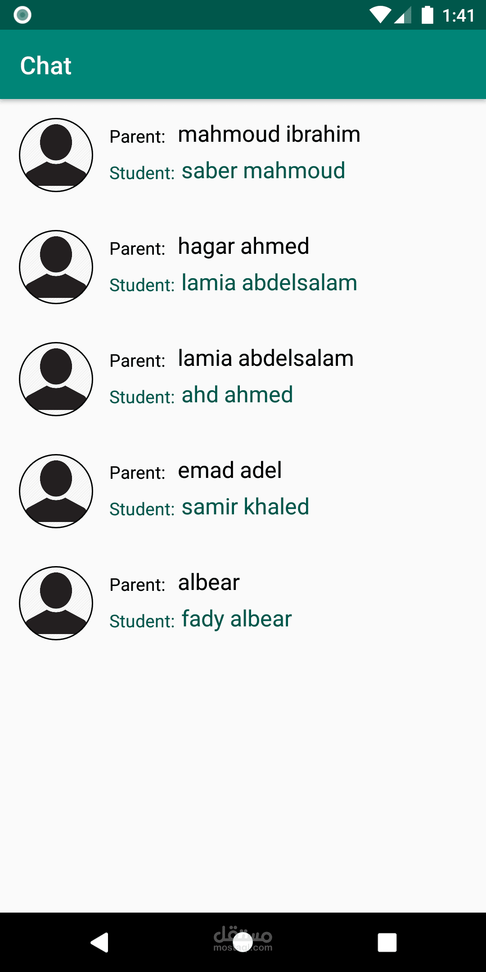Tap the clock showing 1:41
Viewport: 486px width, 972px height.
(458, 16)
